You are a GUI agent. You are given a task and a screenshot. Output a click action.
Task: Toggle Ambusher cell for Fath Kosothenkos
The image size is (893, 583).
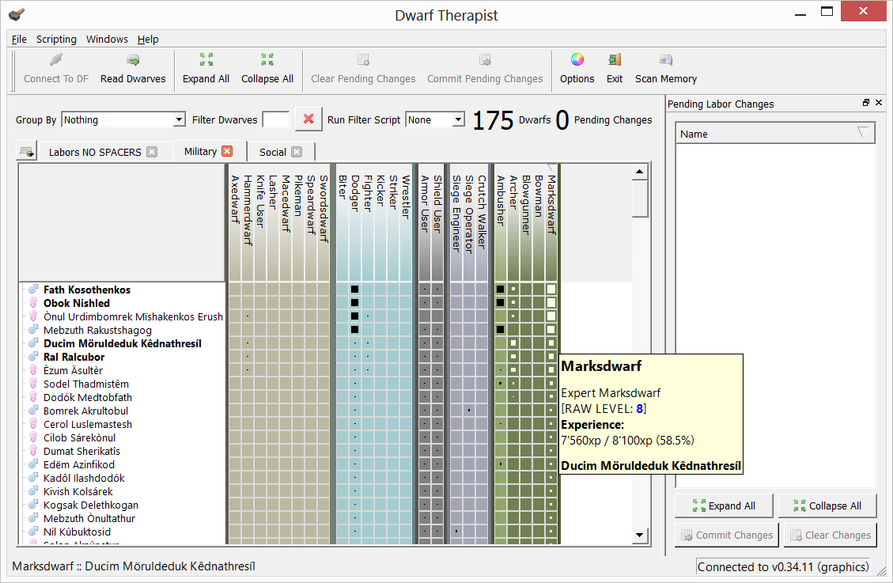[500, 290]
